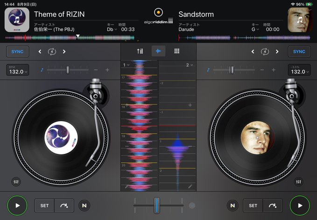The width and height of the screenshot is (317, 220).
Task: Toggle 4-beat loop on right deck
Action: coord(265,52)
